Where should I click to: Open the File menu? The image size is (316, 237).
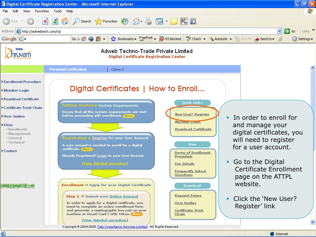[x=5, y=11]
